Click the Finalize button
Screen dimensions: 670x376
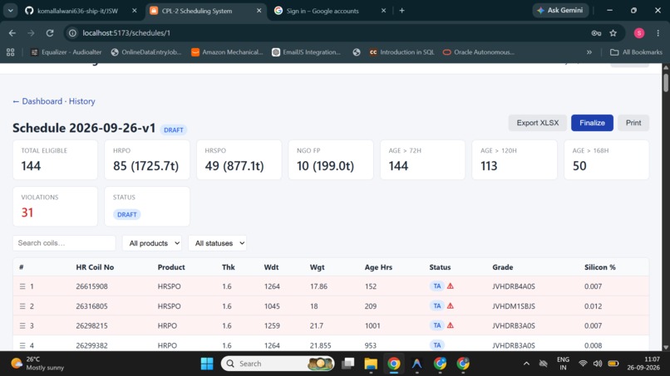(x=592, y=123)
